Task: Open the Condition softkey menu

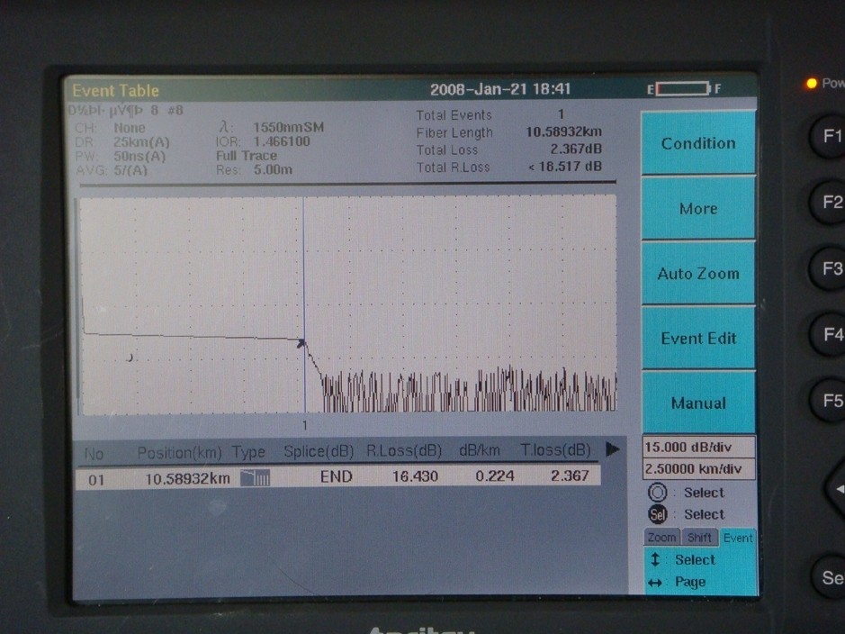Action: tap(698, 143)
